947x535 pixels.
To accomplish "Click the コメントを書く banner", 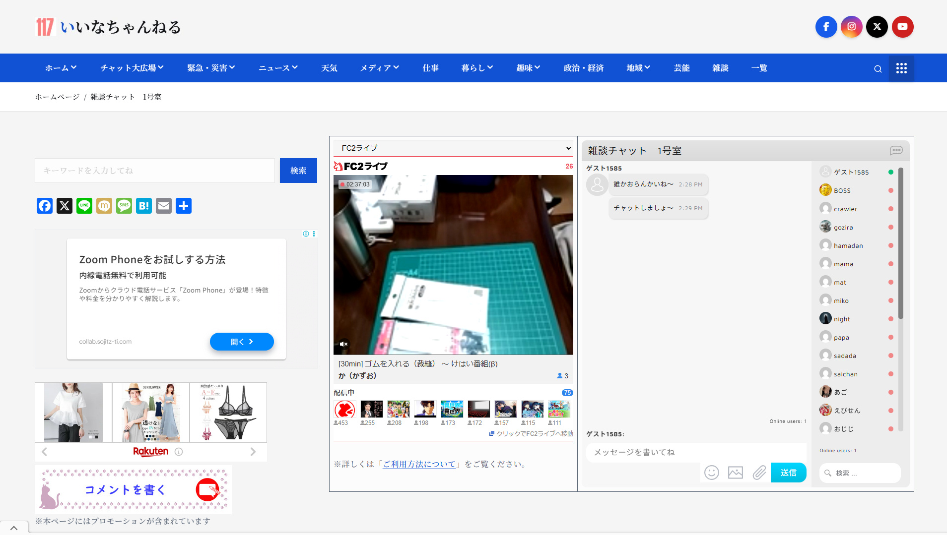I will tap(133, 490).
